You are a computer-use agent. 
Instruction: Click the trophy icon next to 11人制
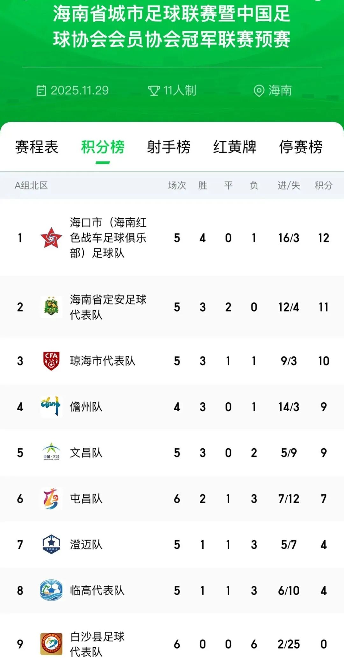[154, 91]
